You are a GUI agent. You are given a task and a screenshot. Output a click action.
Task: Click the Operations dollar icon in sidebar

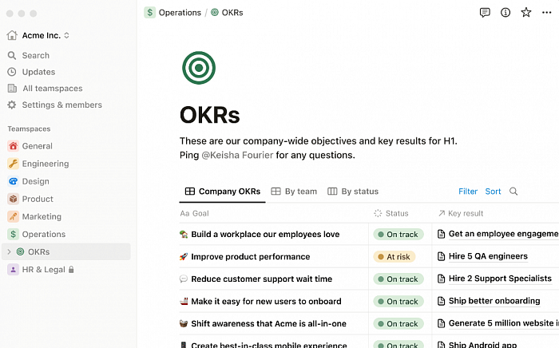pyautogui.click(x=14, y=234)
